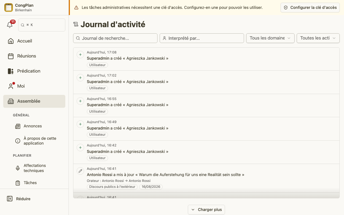
Task: Click the plus icon on the 16:55 entry
Action: pyautogui.click(x=80, y=101)
